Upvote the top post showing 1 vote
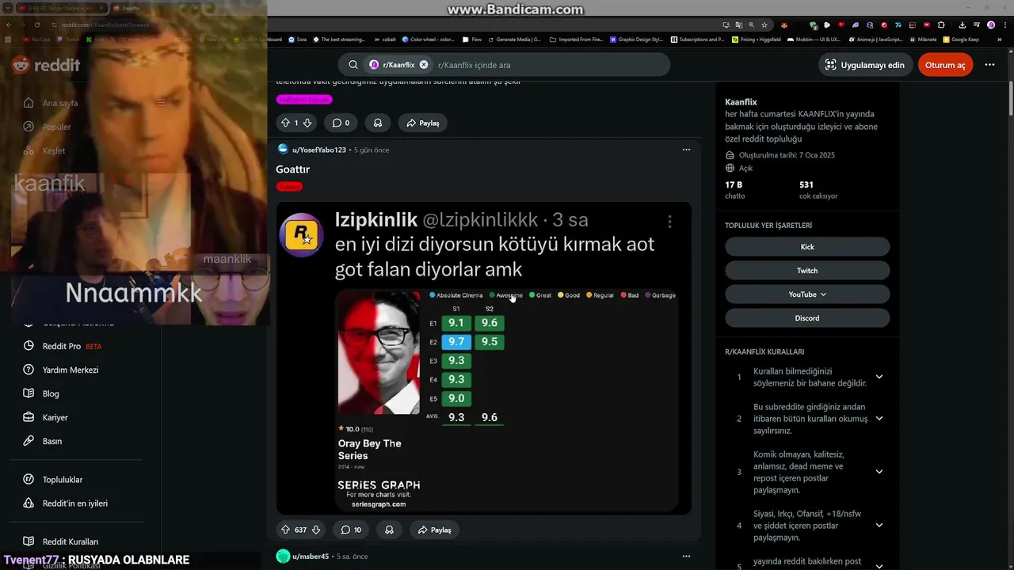This screenshot has width=1014, height=570. [x=286, y=123]
